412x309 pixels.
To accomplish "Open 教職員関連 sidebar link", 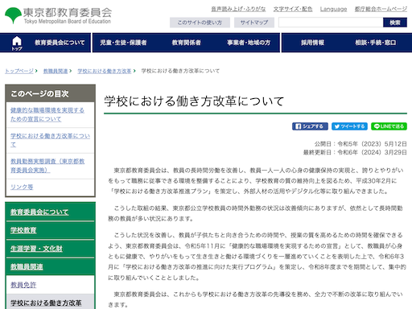I will [x=27, y=266].
